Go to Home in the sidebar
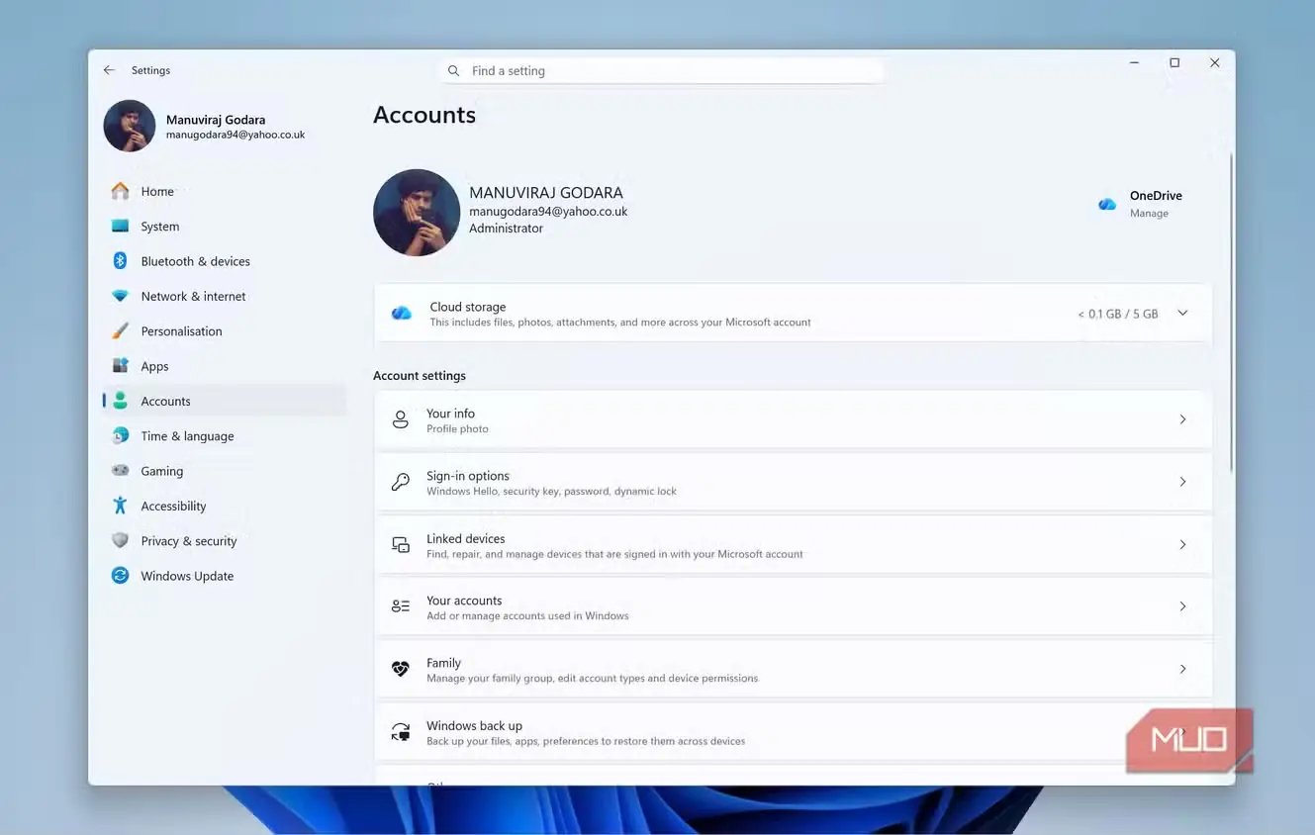 (225, 191)
